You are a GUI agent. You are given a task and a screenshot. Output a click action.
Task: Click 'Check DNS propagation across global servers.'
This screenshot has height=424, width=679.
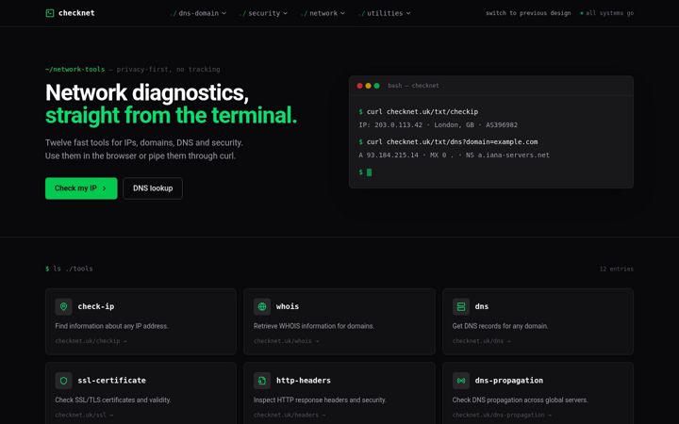tap(520, 400)
